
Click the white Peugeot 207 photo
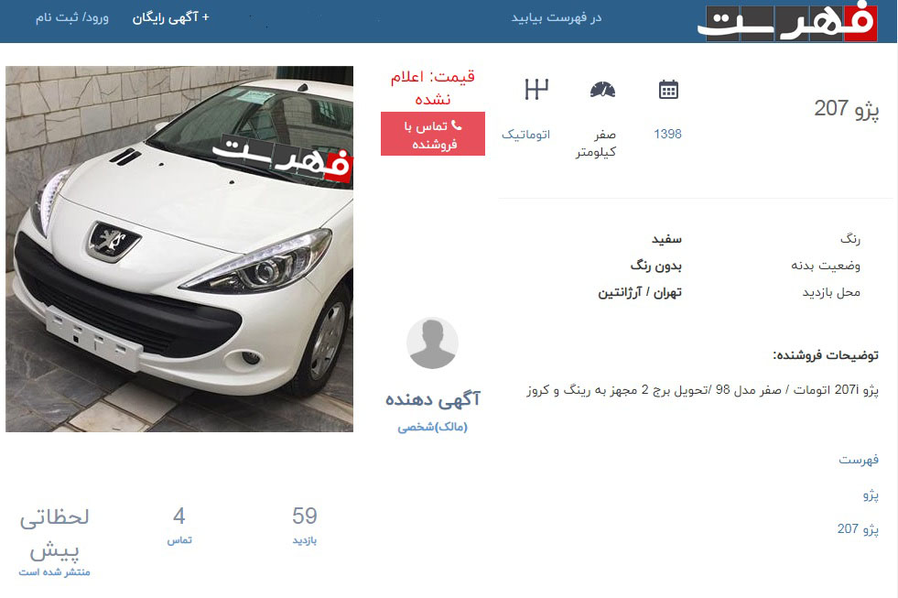pyautogui.click(x=179, y=248)
